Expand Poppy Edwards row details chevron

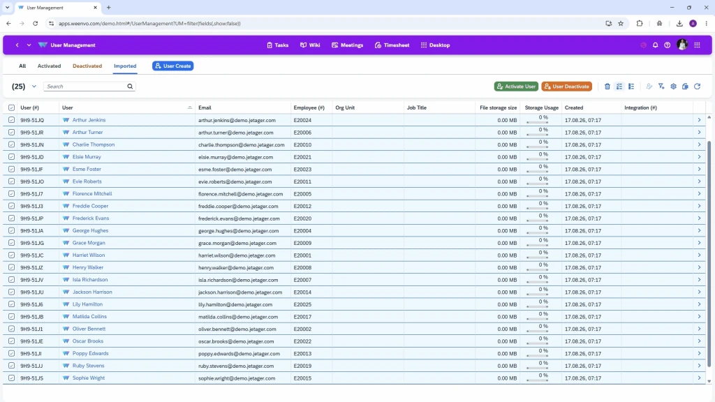(x=699, y=353)
